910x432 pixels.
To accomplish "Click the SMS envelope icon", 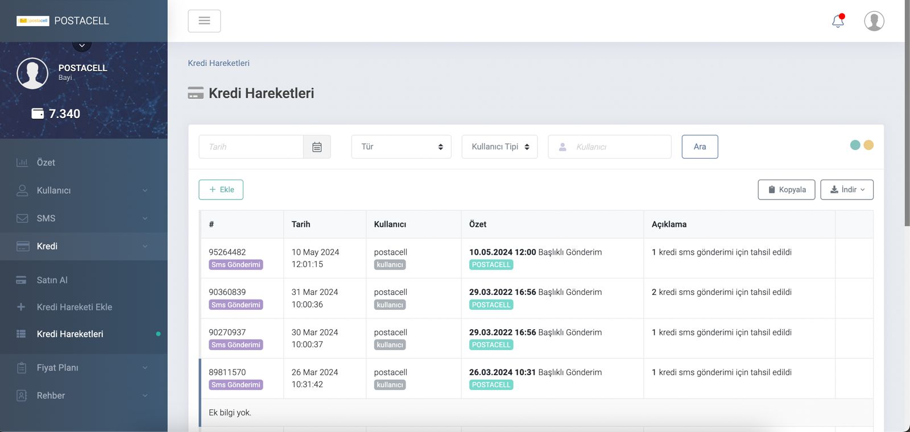I will pos(22,218).
